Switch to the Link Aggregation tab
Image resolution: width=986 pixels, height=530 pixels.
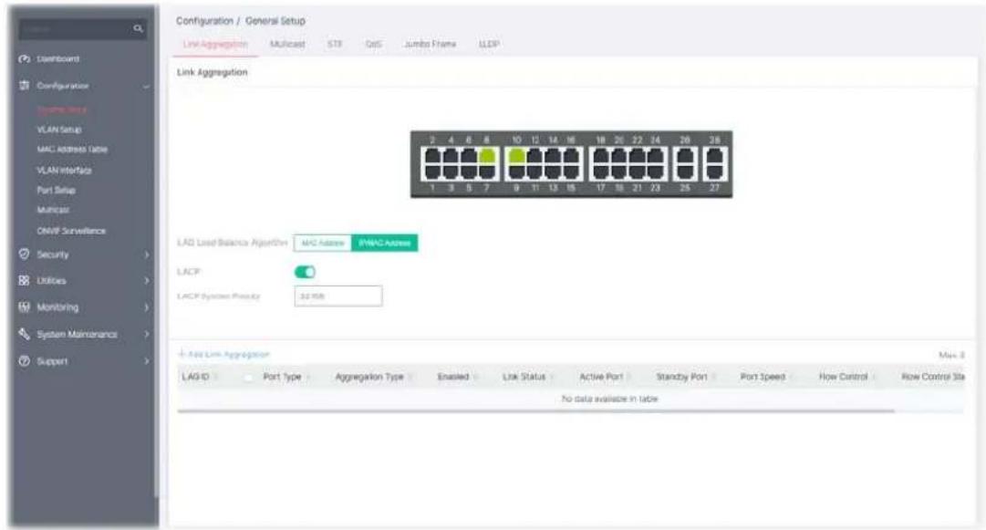click(x=215, y=44)
